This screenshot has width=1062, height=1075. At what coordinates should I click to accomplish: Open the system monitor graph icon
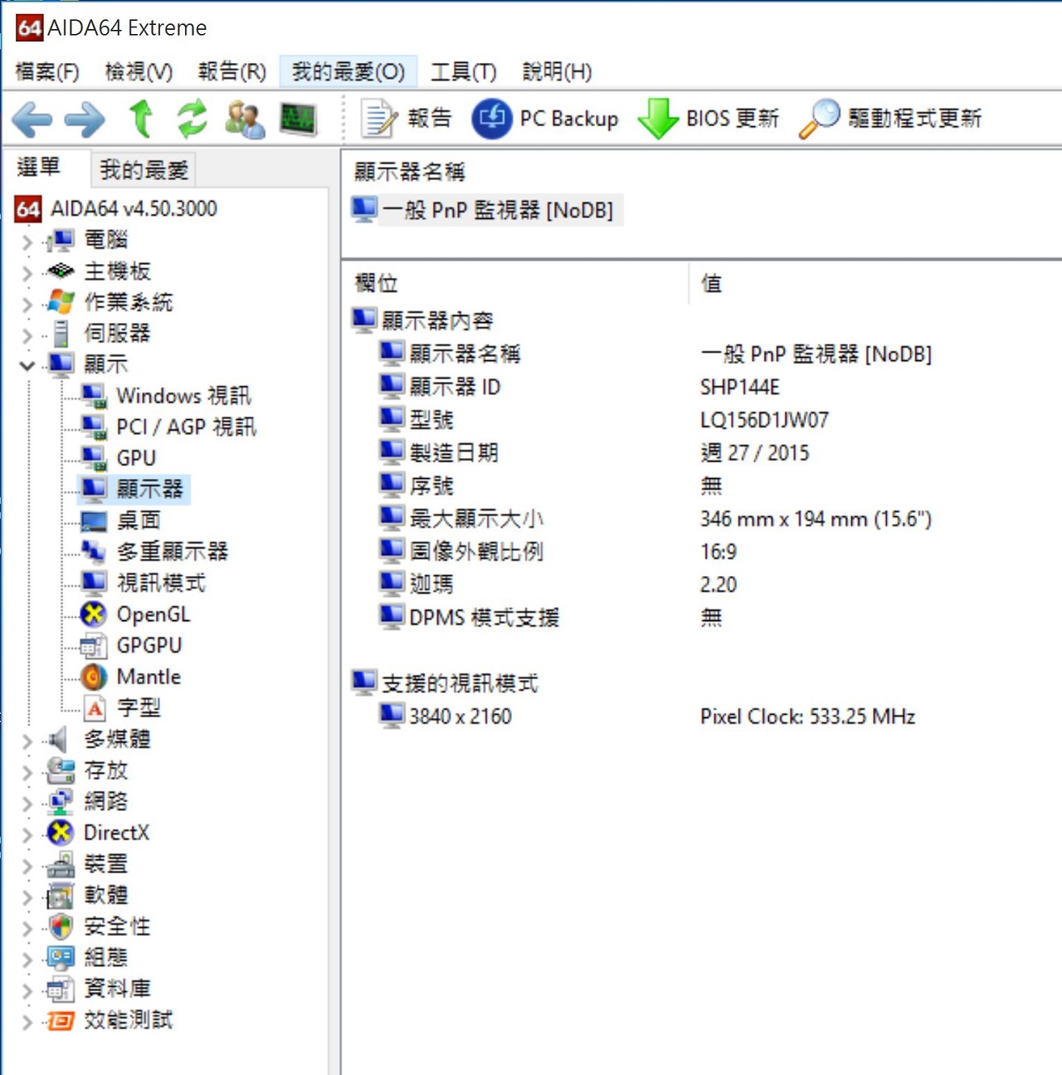click(298, 119)
